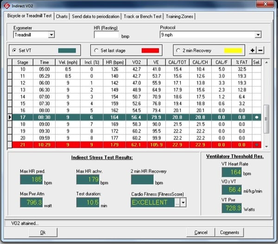The width and height of the screenshot is (278, 244).
Task: Click the VO2 column header
Action: pyautogui.click(x=136, y=63)
